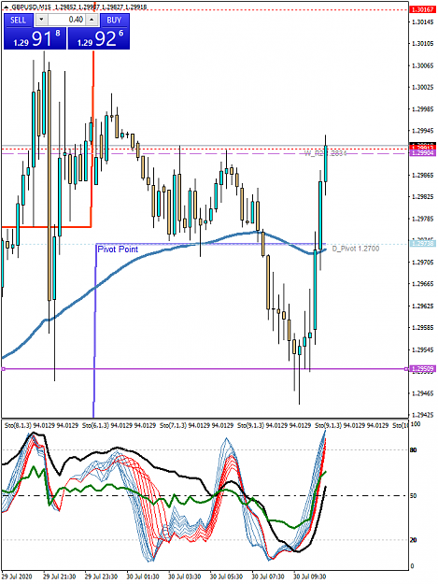Click the 29 Jul 21:30 time label
This screenshot has width=438, height=584.
click(60, 577)
